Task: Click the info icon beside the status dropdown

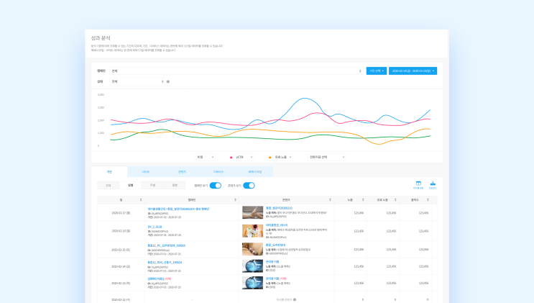Action: (168, 81)
